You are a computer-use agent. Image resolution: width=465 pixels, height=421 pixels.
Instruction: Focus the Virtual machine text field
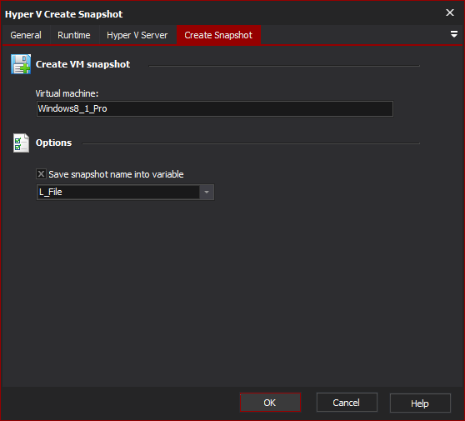click(x=215, y=108)
